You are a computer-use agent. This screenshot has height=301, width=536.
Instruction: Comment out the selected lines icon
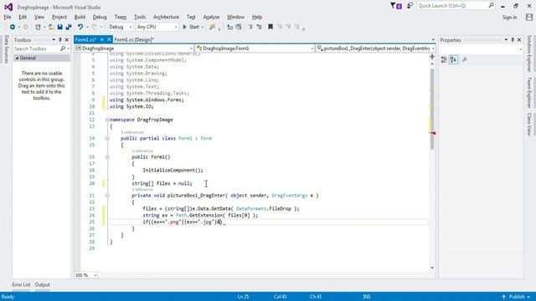pos(250,27)
